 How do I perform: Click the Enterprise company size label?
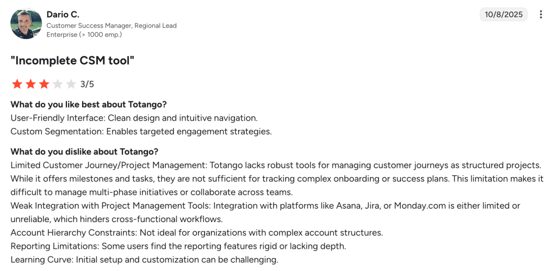pos(84,35)
